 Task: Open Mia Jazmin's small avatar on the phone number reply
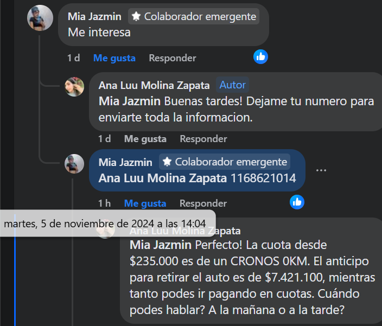(x=74, y=164)
